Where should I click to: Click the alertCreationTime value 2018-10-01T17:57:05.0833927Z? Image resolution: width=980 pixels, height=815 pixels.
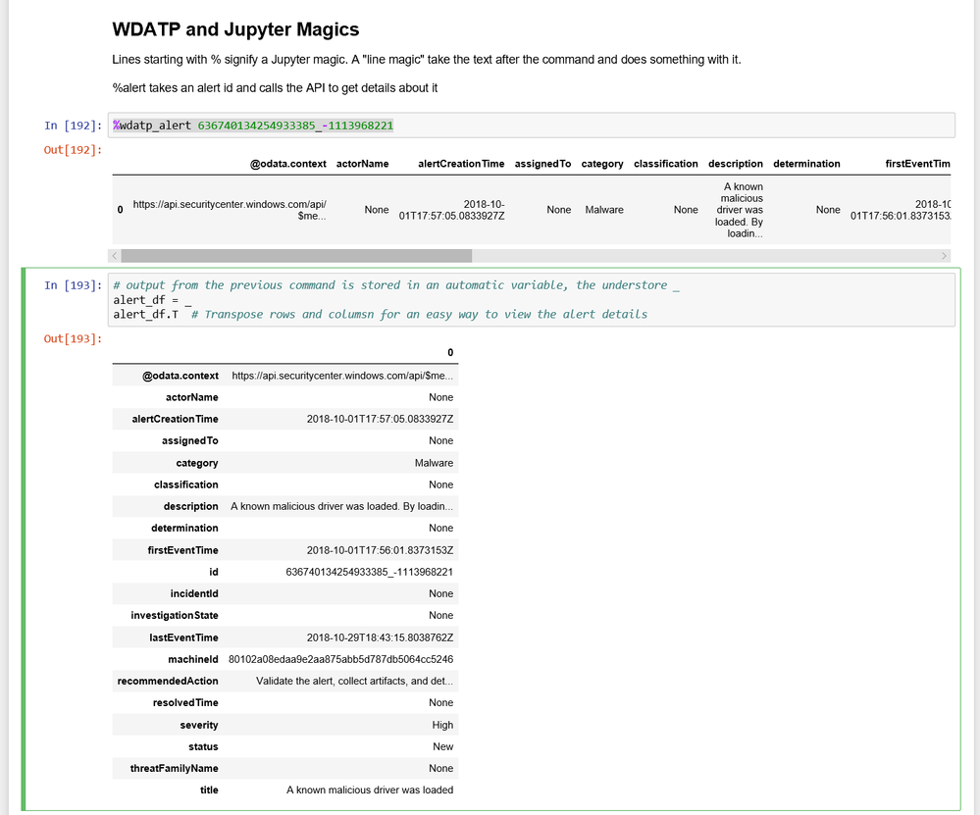pos(380,420)
